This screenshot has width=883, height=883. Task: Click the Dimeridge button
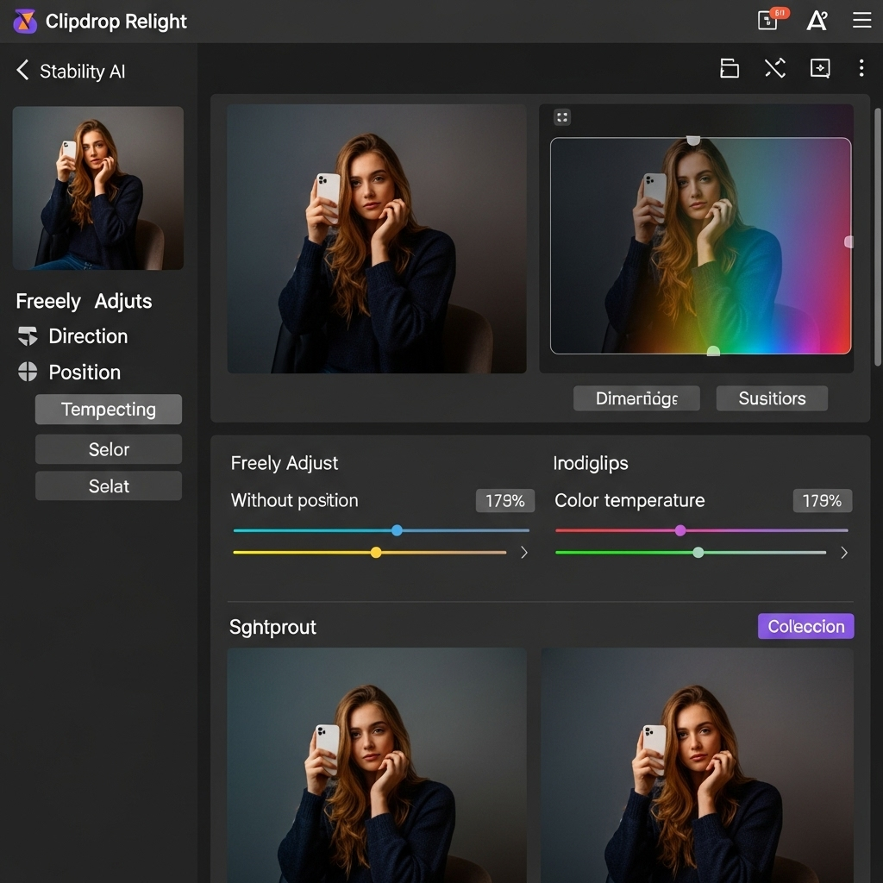tap(636, 398)
